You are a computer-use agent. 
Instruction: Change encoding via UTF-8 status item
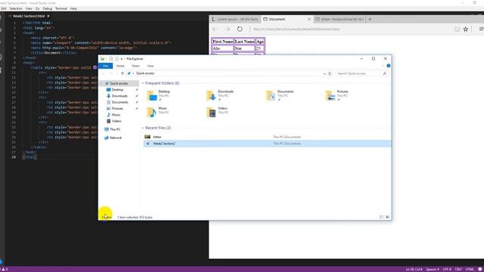tap(447, 269)
